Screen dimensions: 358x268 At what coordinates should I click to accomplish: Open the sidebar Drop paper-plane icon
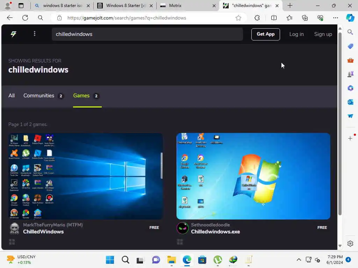tap(350, 116)
